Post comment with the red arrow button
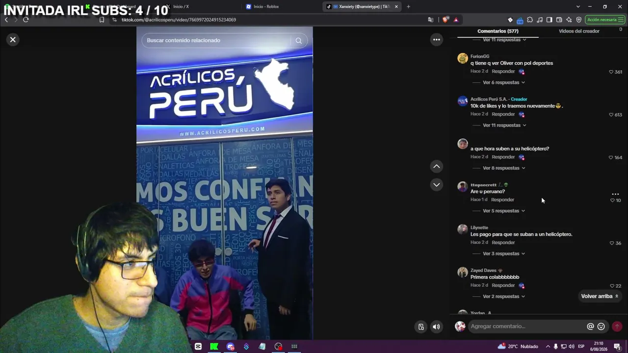The image size is (628, 353). [617, 327]
